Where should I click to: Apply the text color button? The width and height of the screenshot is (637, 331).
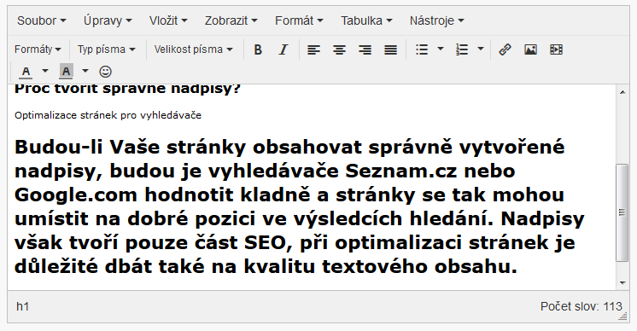[26, 72]
